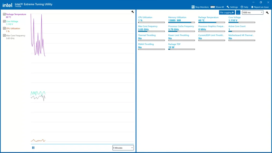
Task: Click the Report an Issue bug icon
Action: click(x=252, y=7)
